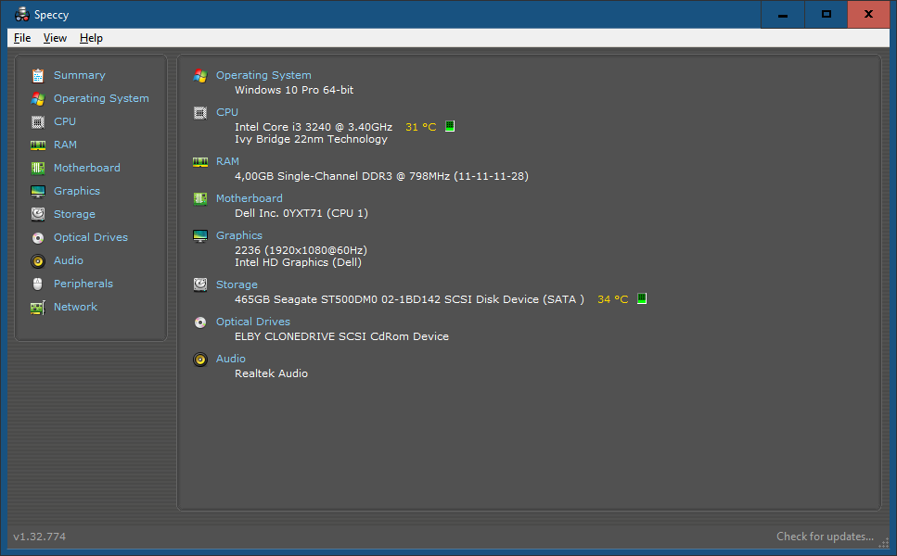The image size is (897, 556).
Task: Click the Storage drive icon in the summary panel
Action: click(200, 284)
